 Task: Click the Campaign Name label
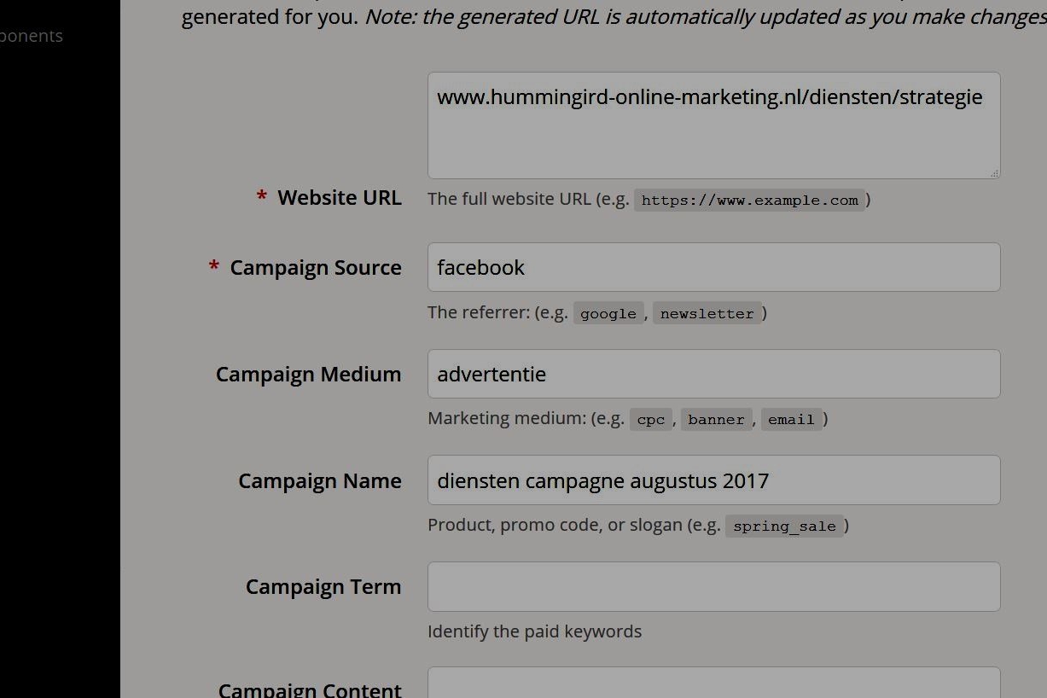(x=319, y=481)
